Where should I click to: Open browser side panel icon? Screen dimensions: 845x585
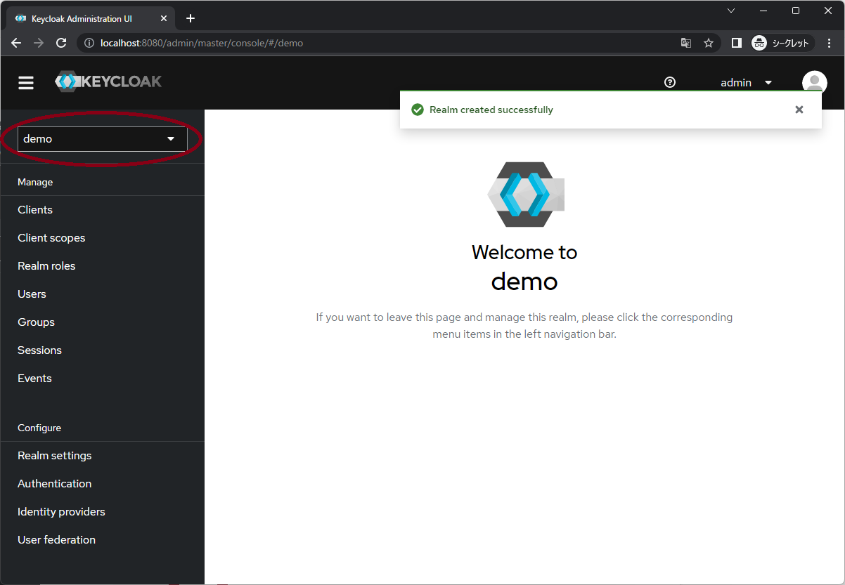click(736, 43)
